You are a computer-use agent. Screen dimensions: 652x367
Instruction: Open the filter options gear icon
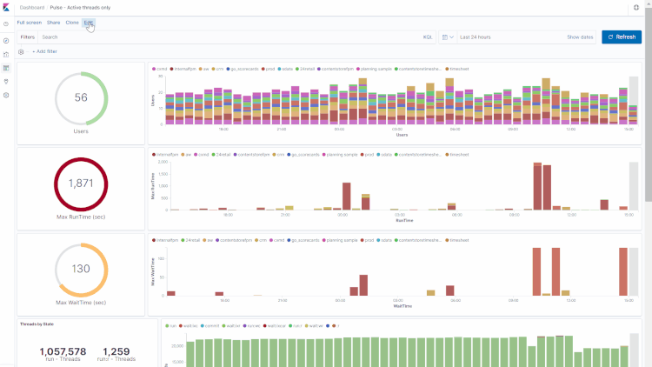22,52
